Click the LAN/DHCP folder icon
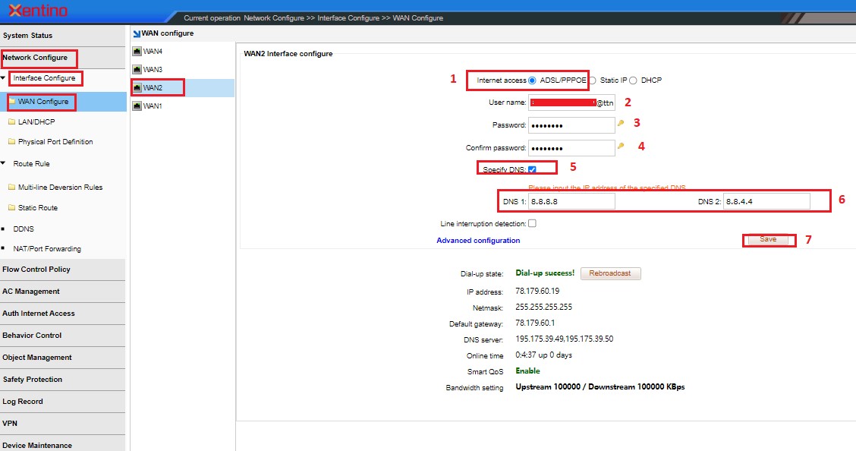The width and height of the screenshot is (856, 451). [x=11, y=121]
